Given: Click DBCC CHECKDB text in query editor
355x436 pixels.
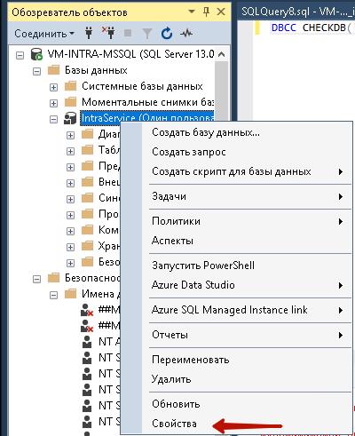Looking at the screenshot, I should [312, 28].
